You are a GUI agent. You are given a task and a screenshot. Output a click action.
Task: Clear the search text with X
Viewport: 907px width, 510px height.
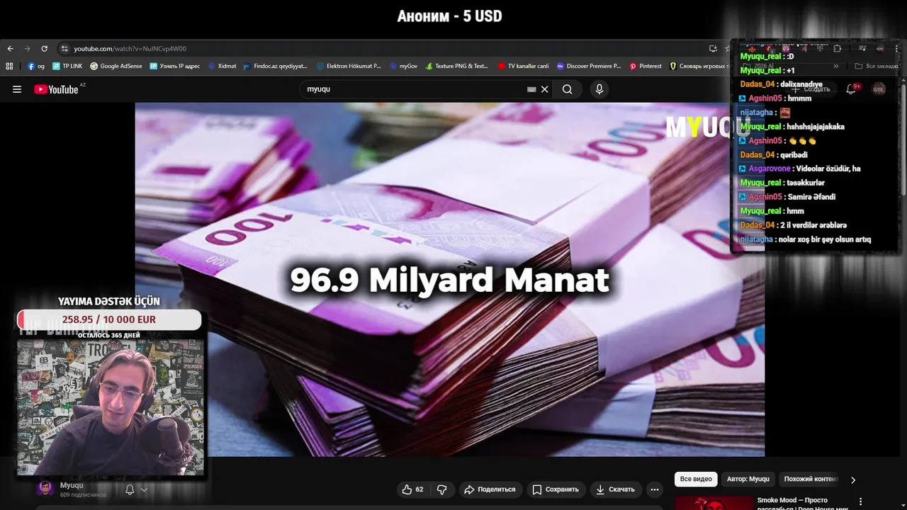[x=544, y=89]
